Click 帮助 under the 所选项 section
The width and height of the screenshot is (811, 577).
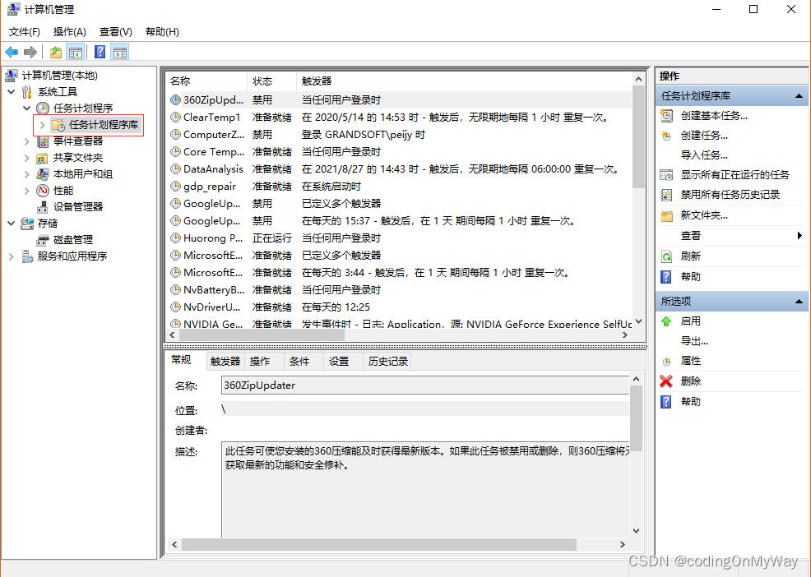tap(690, 402)
